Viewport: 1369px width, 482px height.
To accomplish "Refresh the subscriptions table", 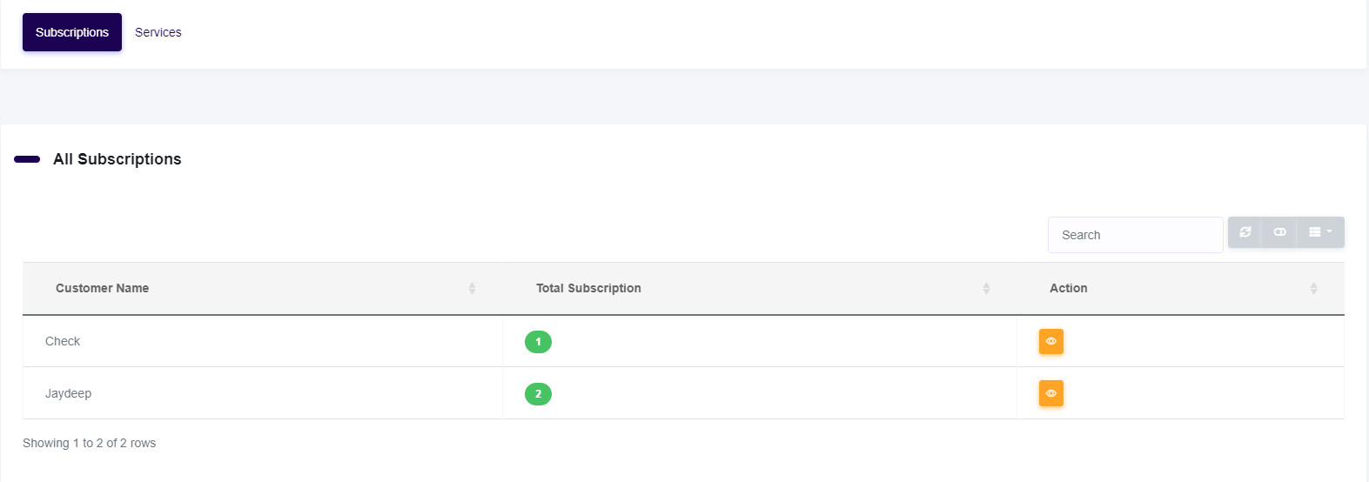I will coord(1245,232).
